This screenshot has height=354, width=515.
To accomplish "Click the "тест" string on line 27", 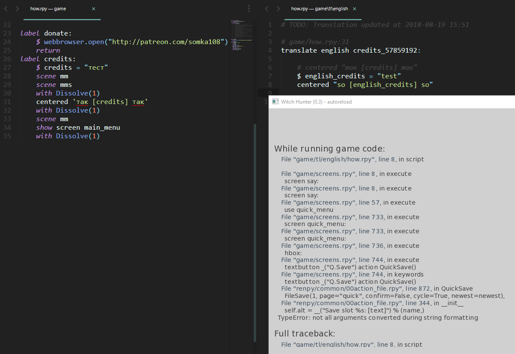I will (x=97, y=67).
